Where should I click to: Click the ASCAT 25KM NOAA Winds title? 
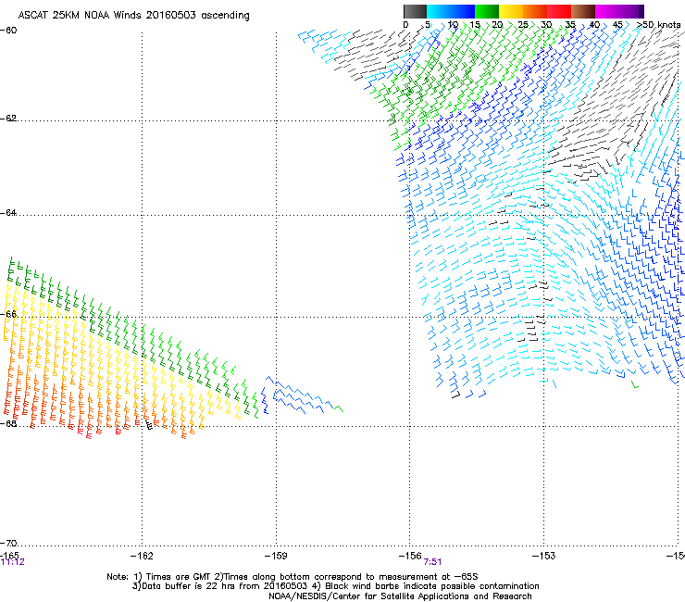(133, 16)
